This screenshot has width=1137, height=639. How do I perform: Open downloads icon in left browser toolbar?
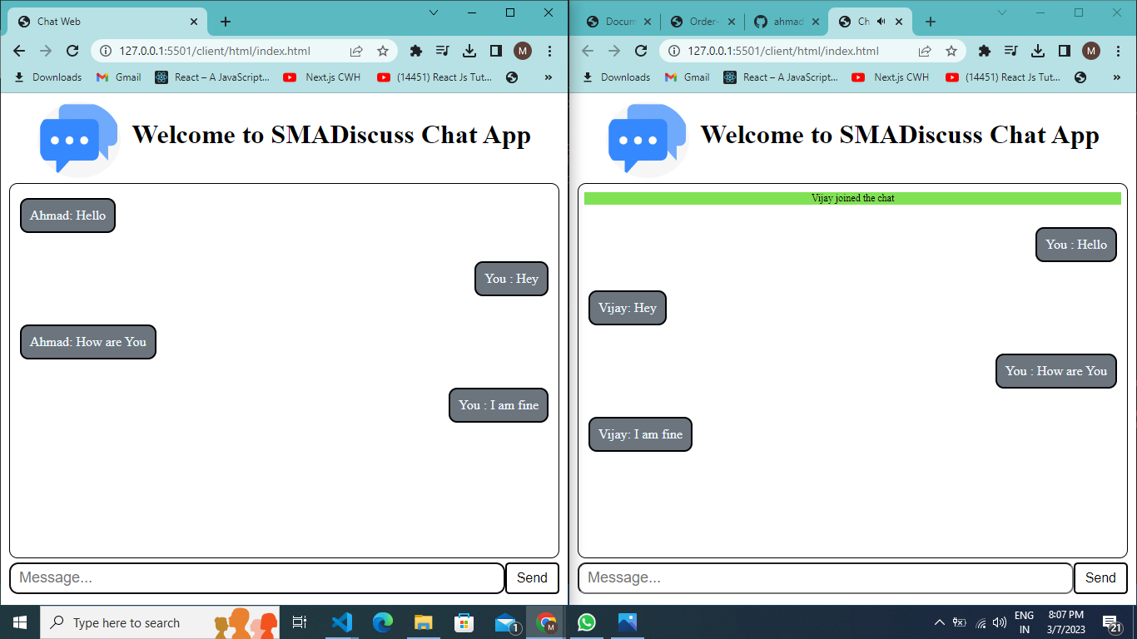[x=469, y=51]
